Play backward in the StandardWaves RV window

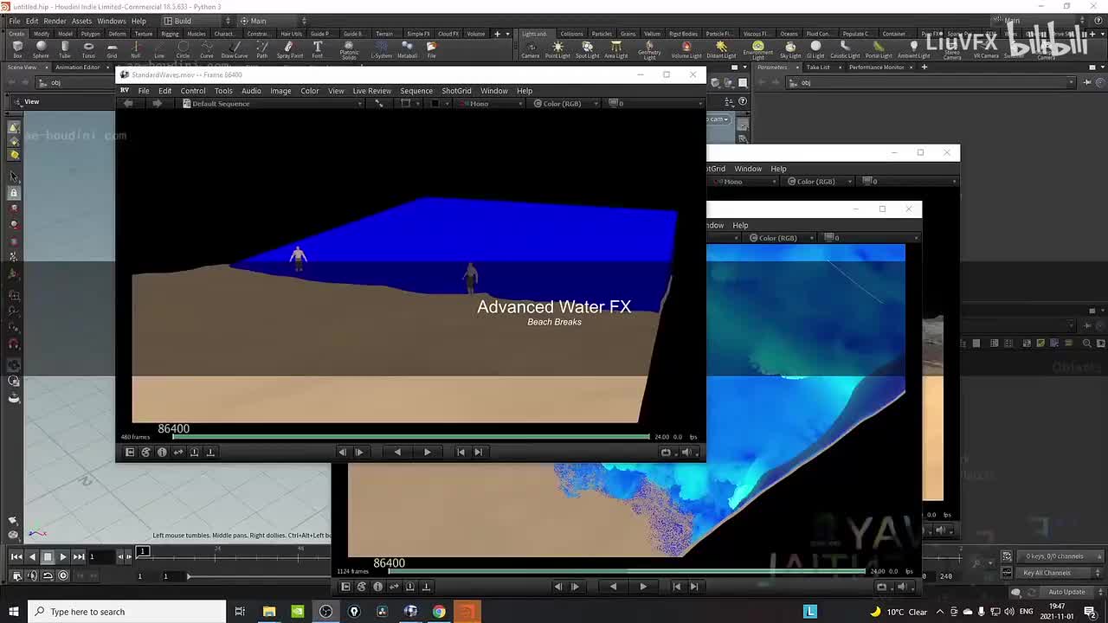(x=397, y=452)
